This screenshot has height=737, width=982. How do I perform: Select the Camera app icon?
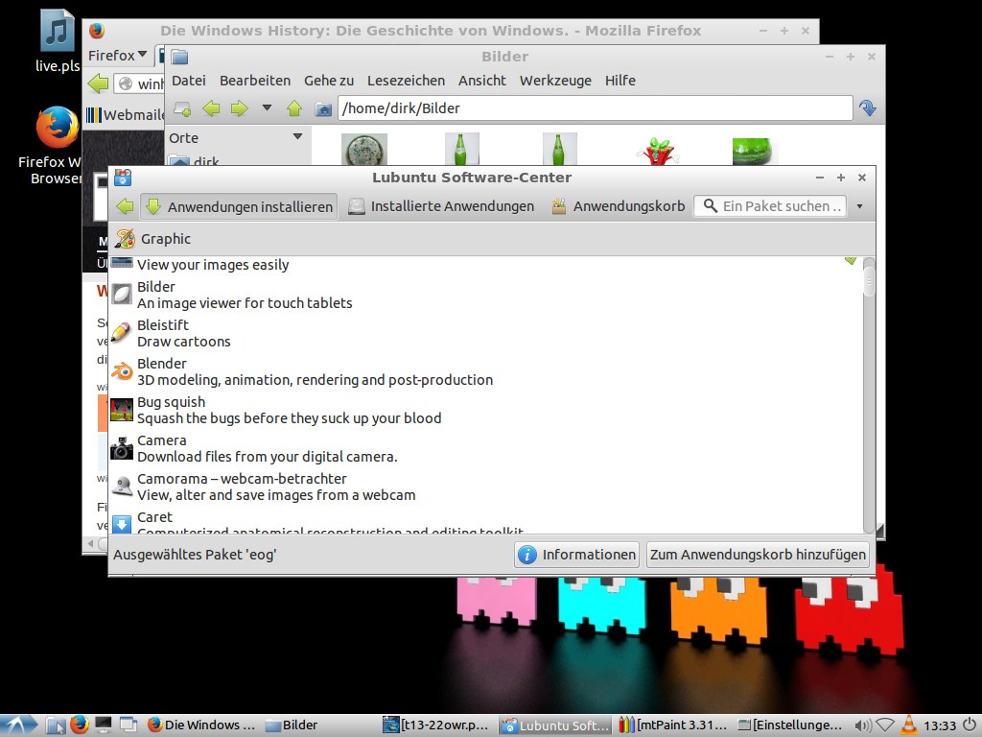[x=122, y=448]
